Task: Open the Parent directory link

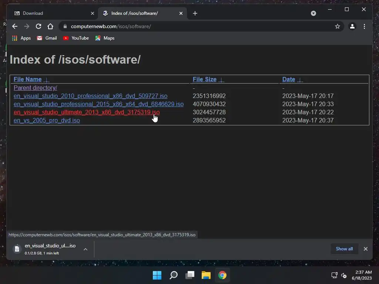Action: click(x=35, y=88)
